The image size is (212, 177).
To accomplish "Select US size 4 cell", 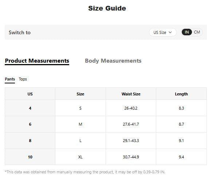I will (30, 108).
